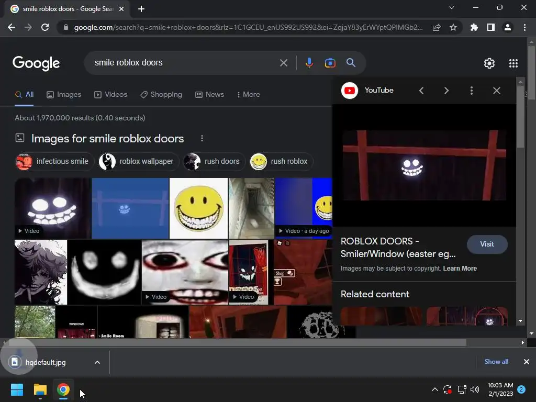Reload the current page
This screenshot has width=536, height=402.
coord(45,27)
